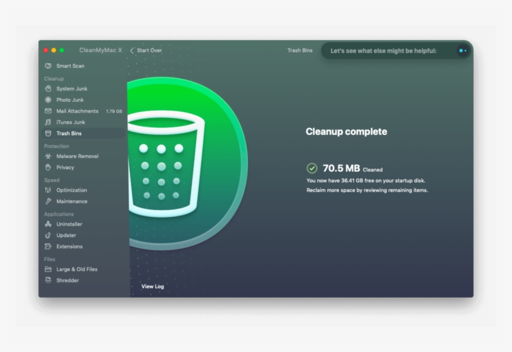
Task: Click the assistant dots icon in top banner
Action: pos(463,51)
